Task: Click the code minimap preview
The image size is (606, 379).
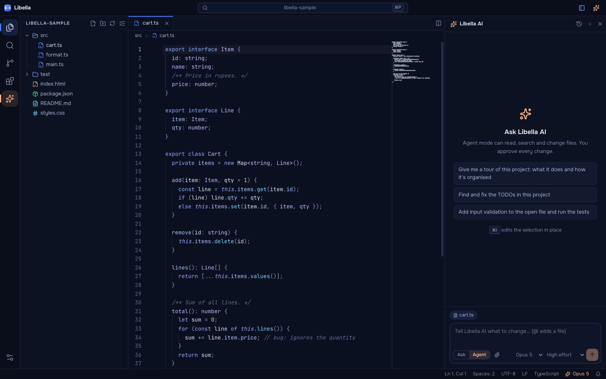Action: click(411, 62)
